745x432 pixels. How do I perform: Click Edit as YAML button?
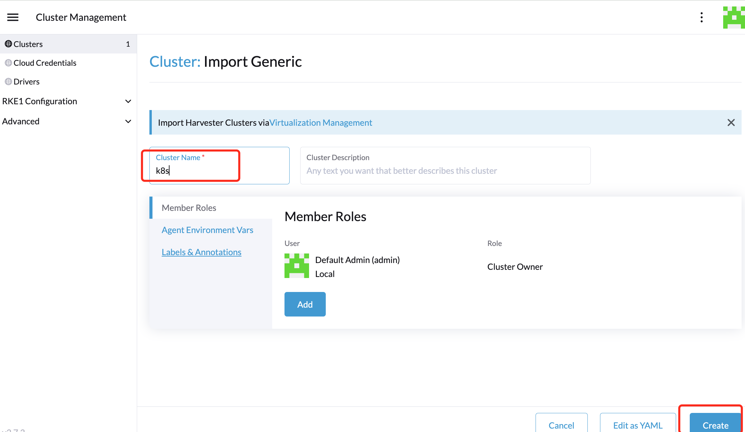click(x=638, y=425)
